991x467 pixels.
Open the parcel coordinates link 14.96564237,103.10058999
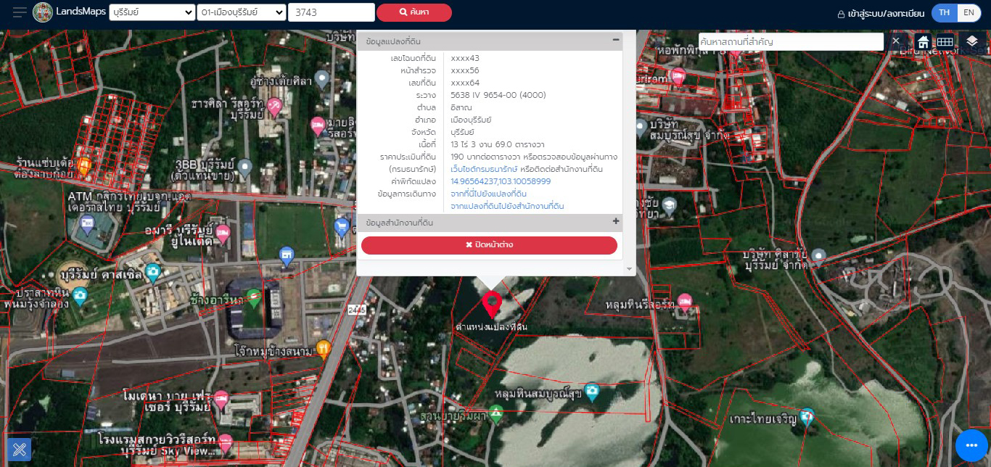501,181
